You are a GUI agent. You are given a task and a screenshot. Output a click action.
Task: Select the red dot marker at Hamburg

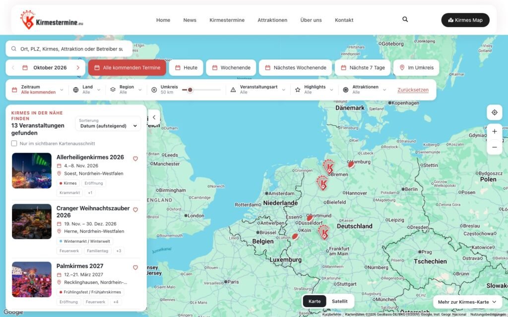351,164
